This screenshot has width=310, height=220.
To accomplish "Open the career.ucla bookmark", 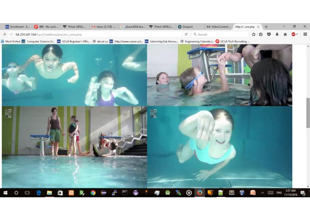I will coord(126,41).
